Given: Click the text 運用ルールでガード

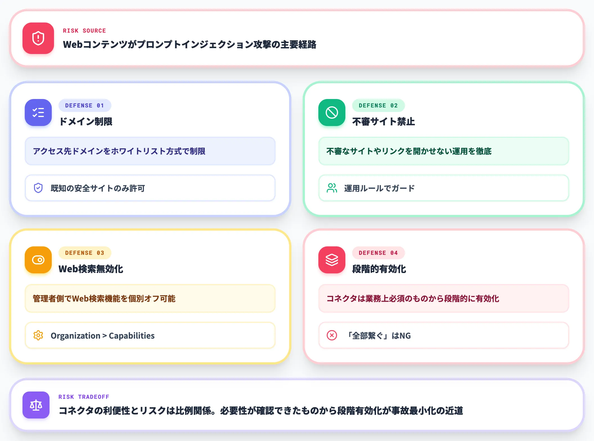Looking at the screenshot, I should point(380,188).
